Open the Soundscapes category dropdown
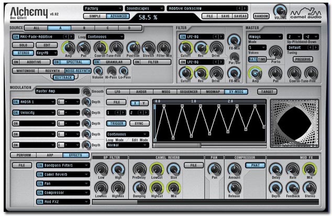 (145, 8)
